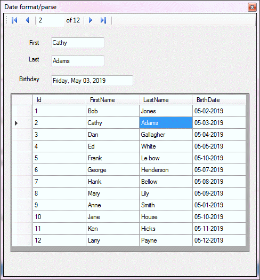Select the LastName cell White

(x=166, y=146)
